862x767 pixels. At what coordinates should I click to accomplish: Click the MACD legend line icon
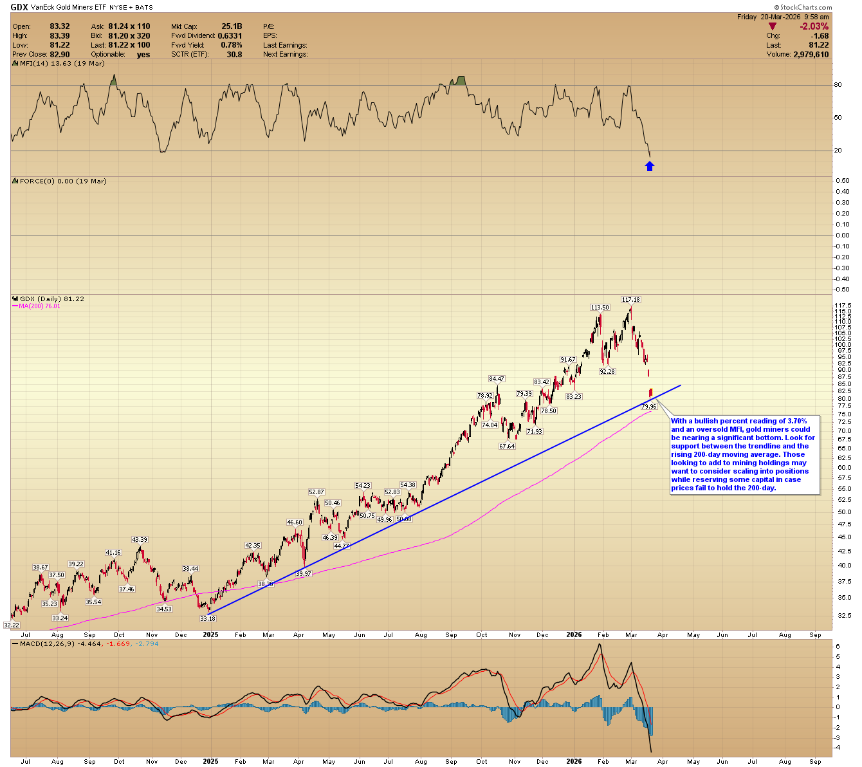click(x=15, y=644)
